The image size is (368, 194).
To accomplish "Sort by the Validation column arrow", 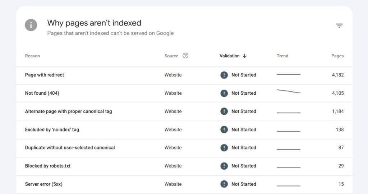I will point(245,56).
